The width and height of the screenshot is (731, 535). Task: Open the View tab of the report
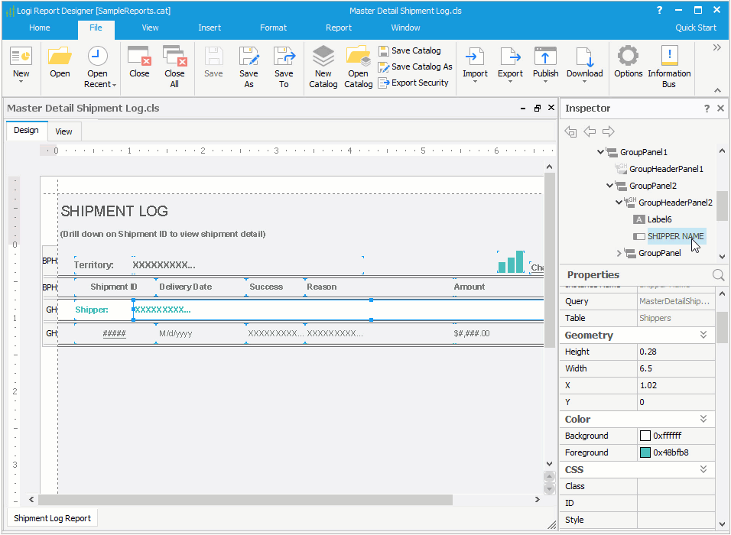tap(64, 131)
